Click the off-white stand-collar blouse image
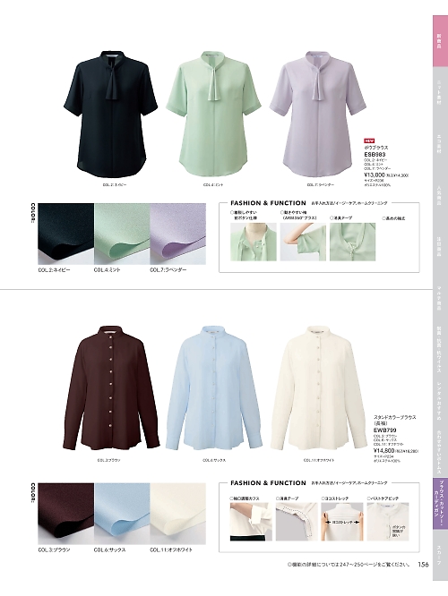448x596 pixels. click(x=318, y=388)
